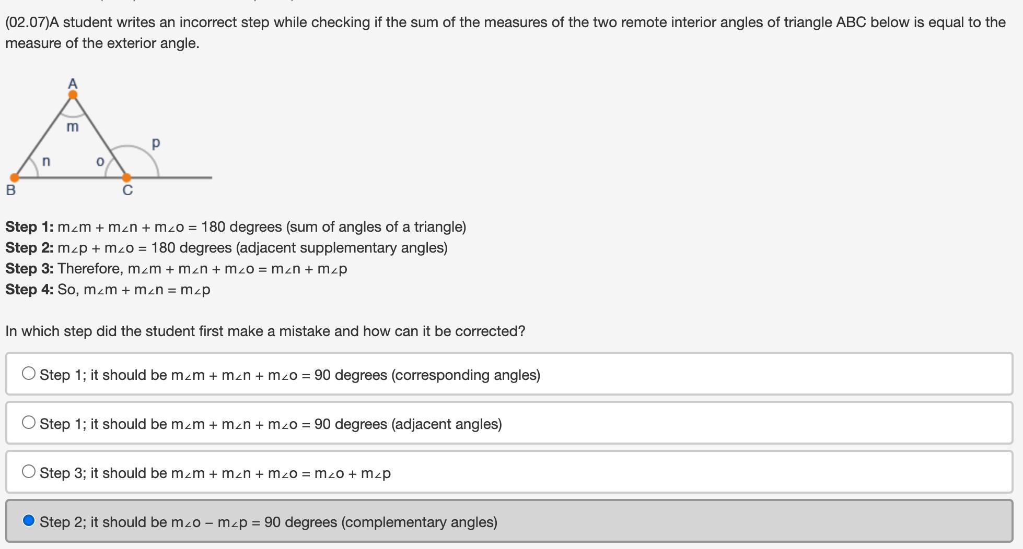1023x549 pixels.
Task: Click answer text ending with '(adjacent angles)'
Action: [271, 424]
